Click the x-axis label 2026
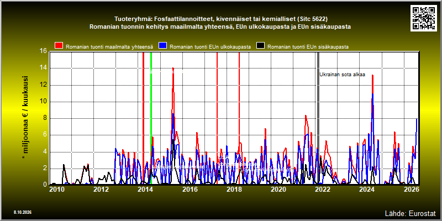 [x=411, y=190]
